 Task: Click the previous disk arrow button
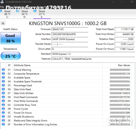3,23
